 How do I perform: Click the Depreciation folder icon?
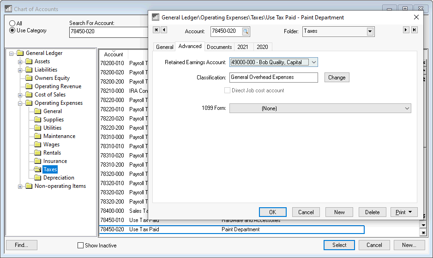tap(38, 178)
